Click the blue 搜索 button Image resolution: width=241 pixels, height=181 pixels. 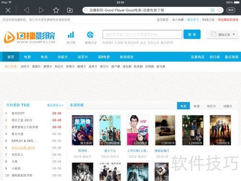192,34
